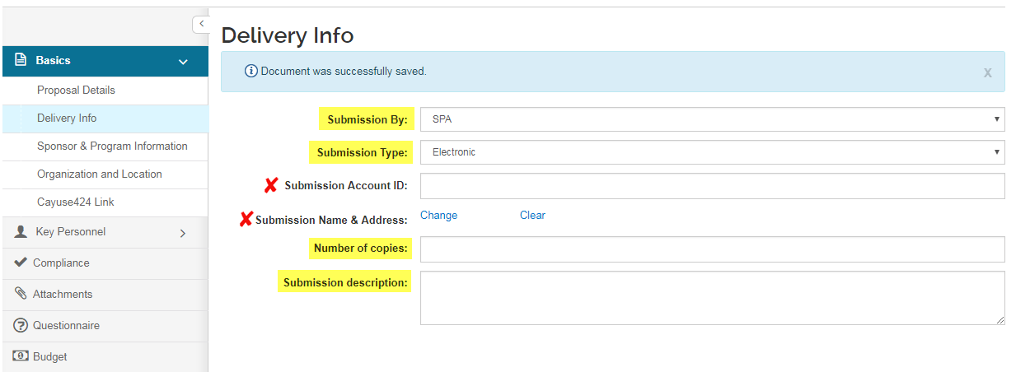Open the Submission Type dropdown

point(713,152)
